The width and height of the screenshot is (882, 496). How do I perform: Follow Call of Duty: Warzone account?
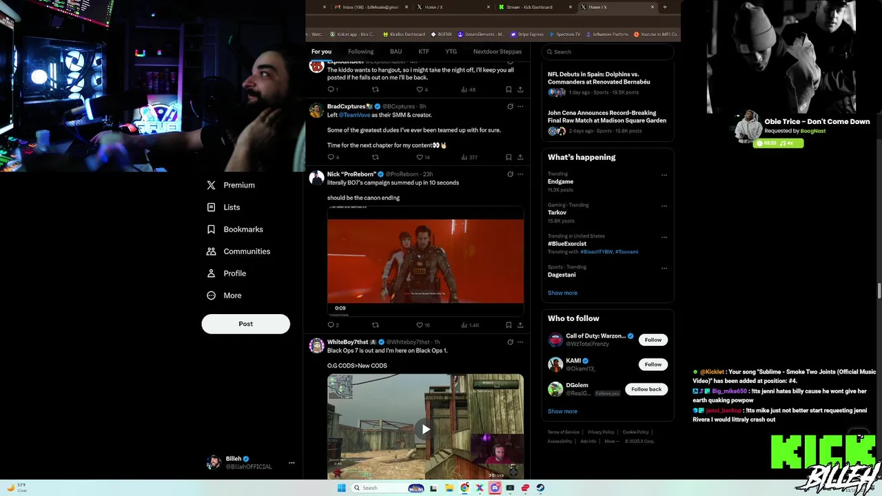pyautogui.click(x=653, y=340)
